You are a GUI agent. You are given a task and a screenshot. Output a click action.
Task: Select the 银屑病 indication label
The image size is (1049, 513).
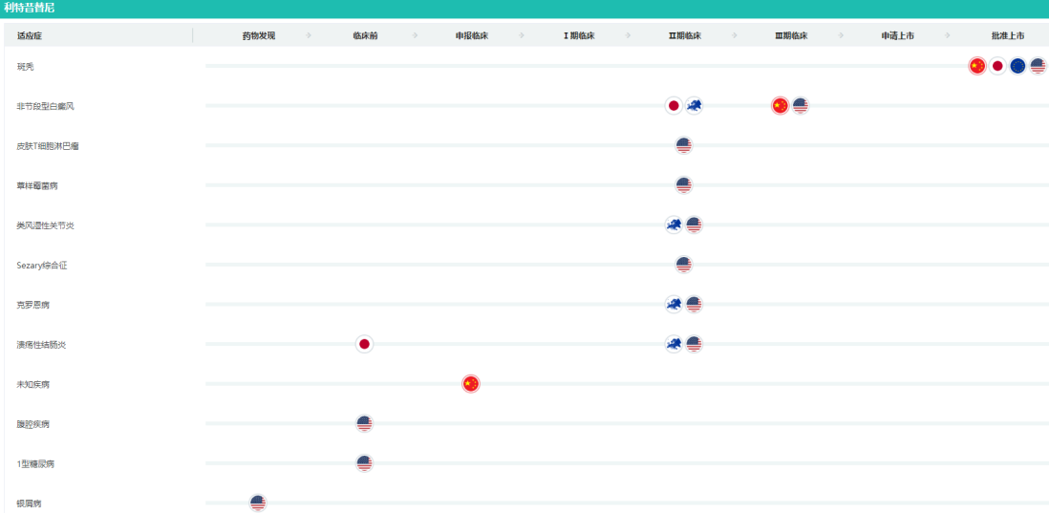tap(30, 503)
